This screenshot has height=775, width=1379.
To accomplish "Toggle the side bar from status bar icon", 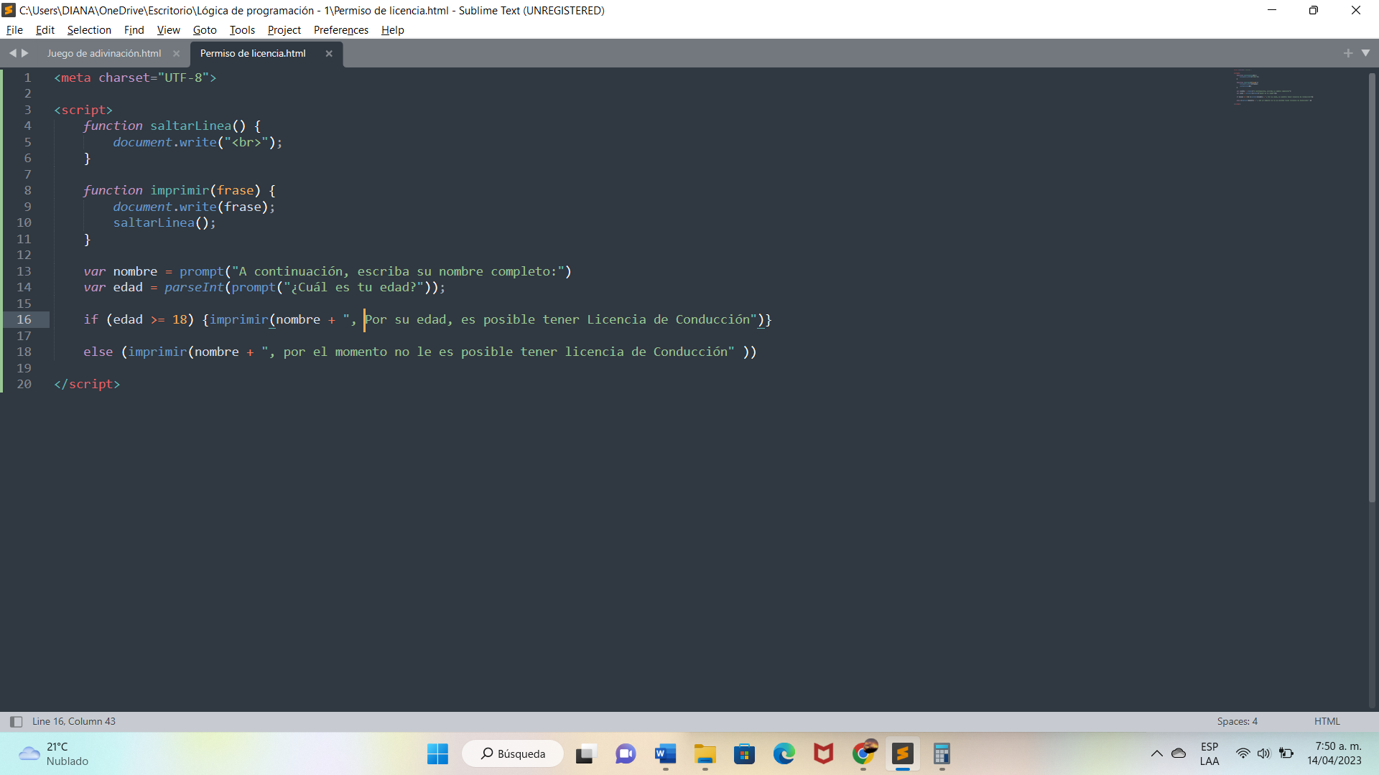I will 16,722.
